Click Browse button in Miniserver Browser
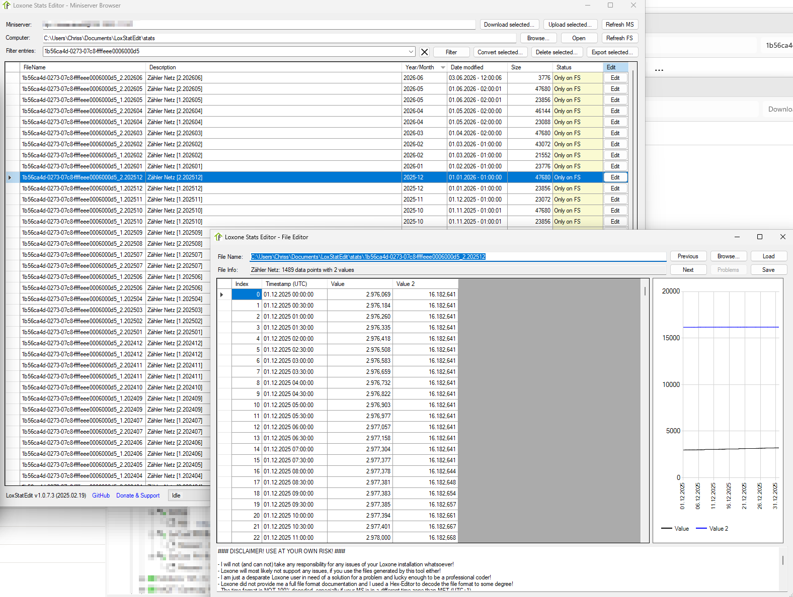The height and width of the screenshot is (597, 793). click(x=538, y=38)
